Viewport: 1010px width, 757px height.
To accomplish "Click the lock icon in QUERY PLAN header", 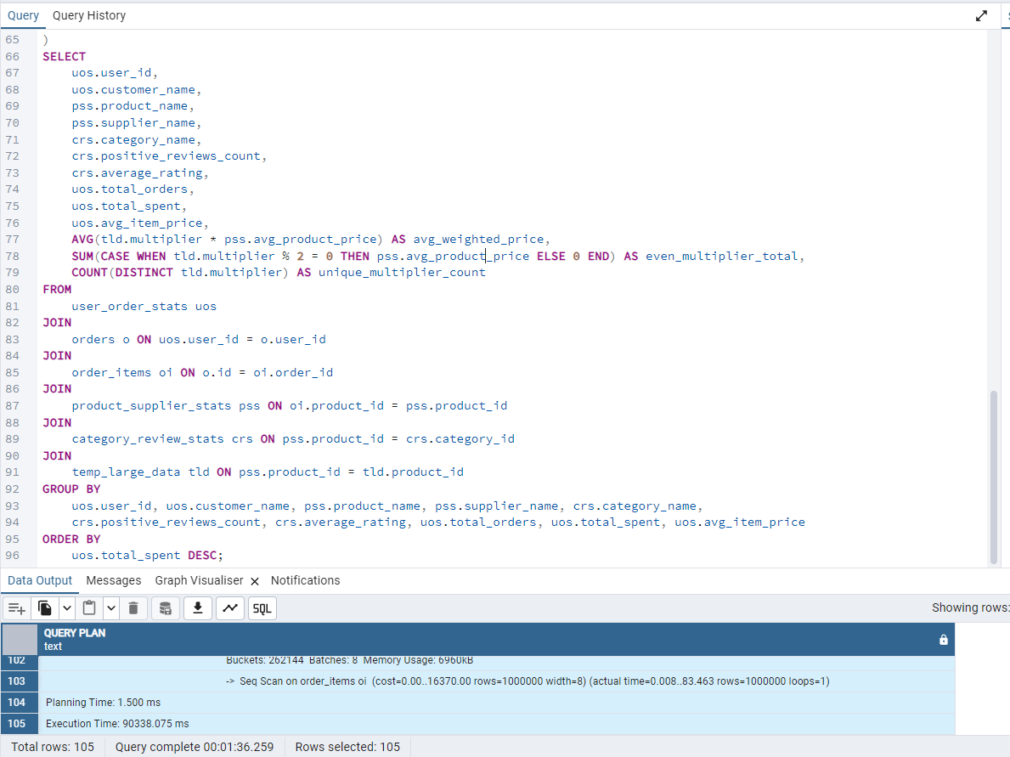I will [943, 640].
